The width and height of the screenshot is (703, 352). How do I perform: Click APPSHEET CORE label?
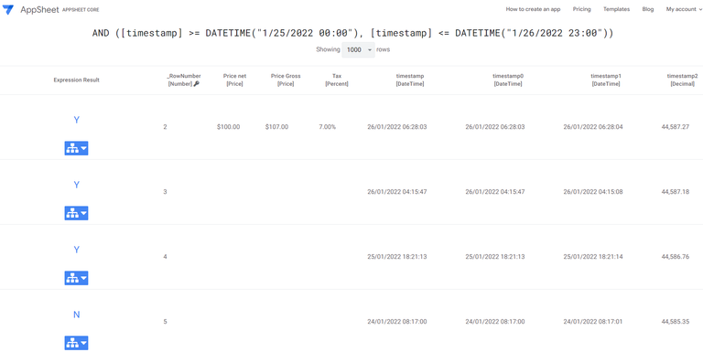[x=81, y=9]
